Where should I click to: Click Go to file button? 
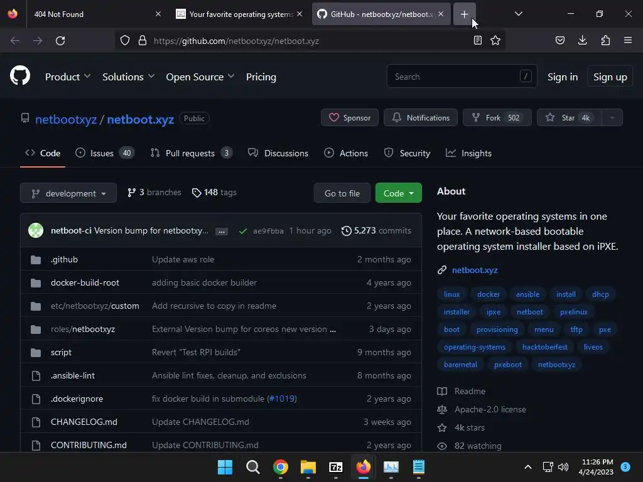[x=342, y=193]
